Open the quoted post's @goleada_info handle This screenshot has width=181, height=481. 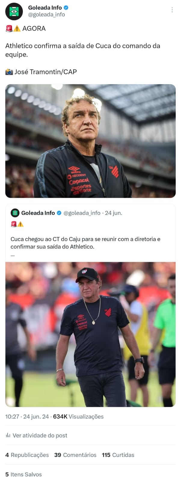click(x=82, y=213)
